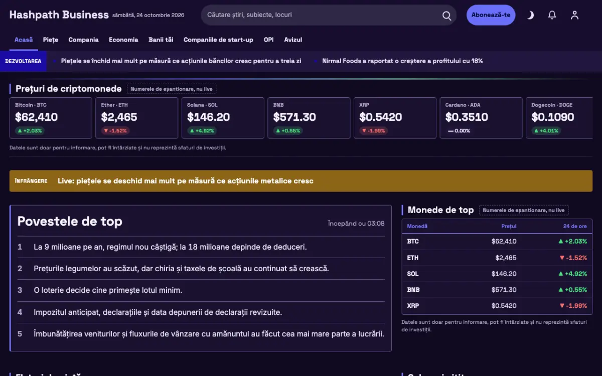This screenshot has width=602, height=376.
Task: Open the Ether ETH price card
Action: click(137, 118)
